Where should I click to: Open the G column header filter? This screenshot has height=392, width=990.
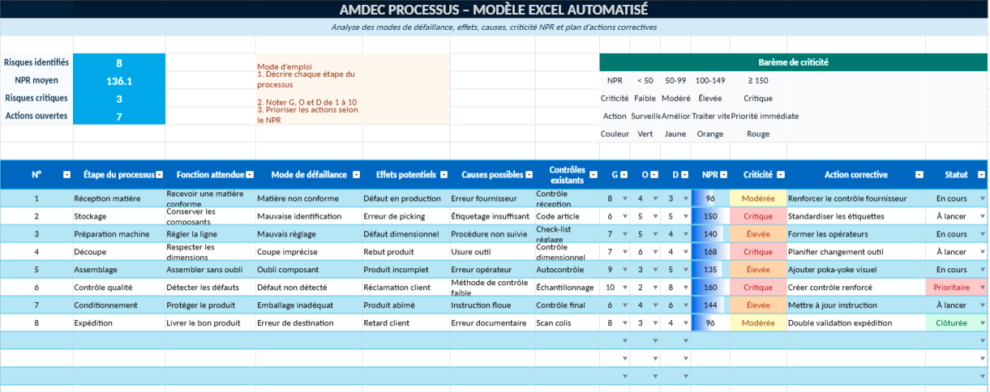(x=624, y=175)
